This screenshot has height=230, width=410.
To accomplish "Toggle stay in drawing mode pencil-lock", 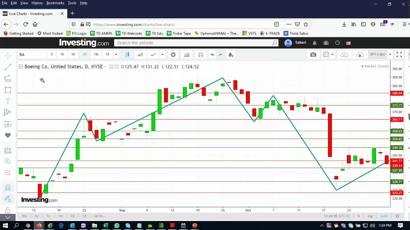I will 8,199.
